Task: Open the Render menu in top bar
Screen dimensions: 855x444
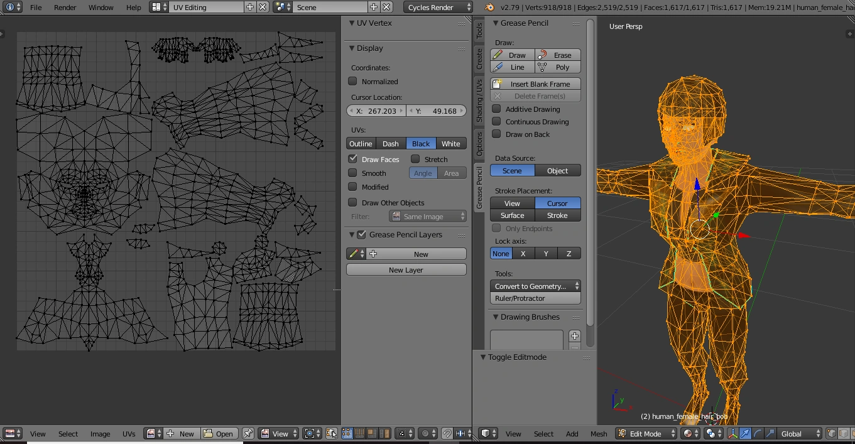Action: pos(65,8)
